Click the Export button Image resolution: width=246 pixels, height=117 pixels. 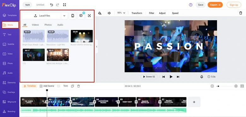(x=215, y=5)
